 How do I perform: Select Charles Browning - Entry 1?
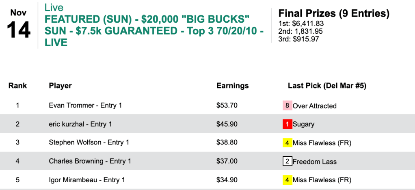[x=90, y=162]
